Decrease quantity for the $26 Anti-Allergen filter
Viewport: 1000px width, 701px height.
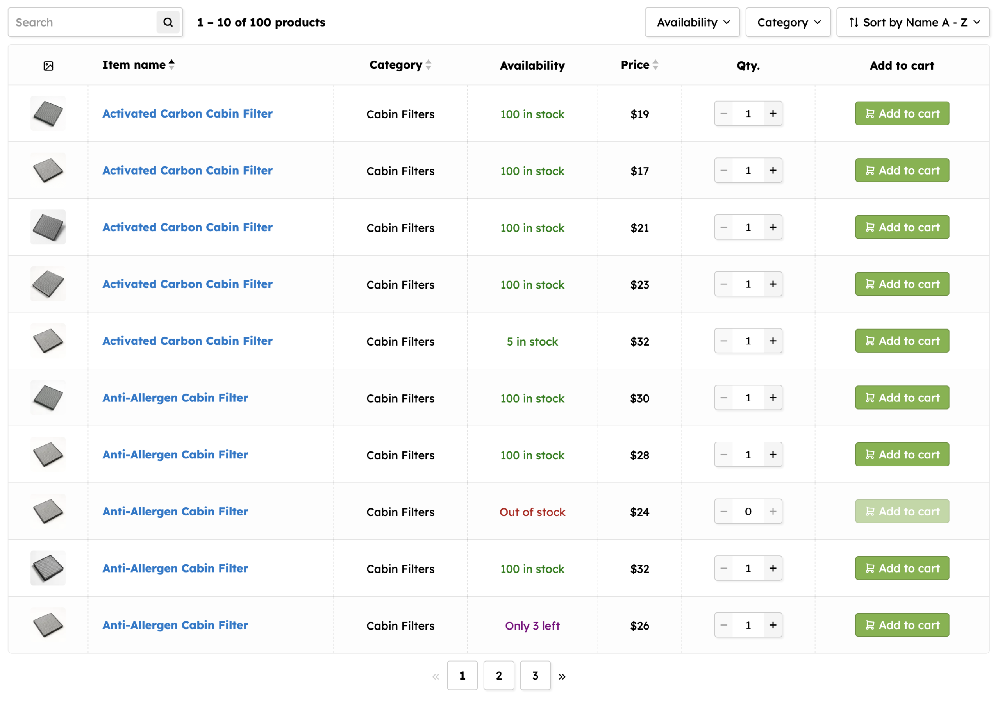(x=724, y=625)
